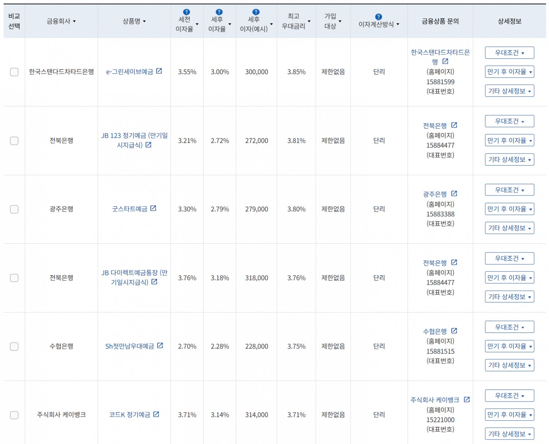Tick compare checkbox for JB 123 정기예금 row
The height and width of the screenshot is (444, 549).
click(x=14, y=141)
